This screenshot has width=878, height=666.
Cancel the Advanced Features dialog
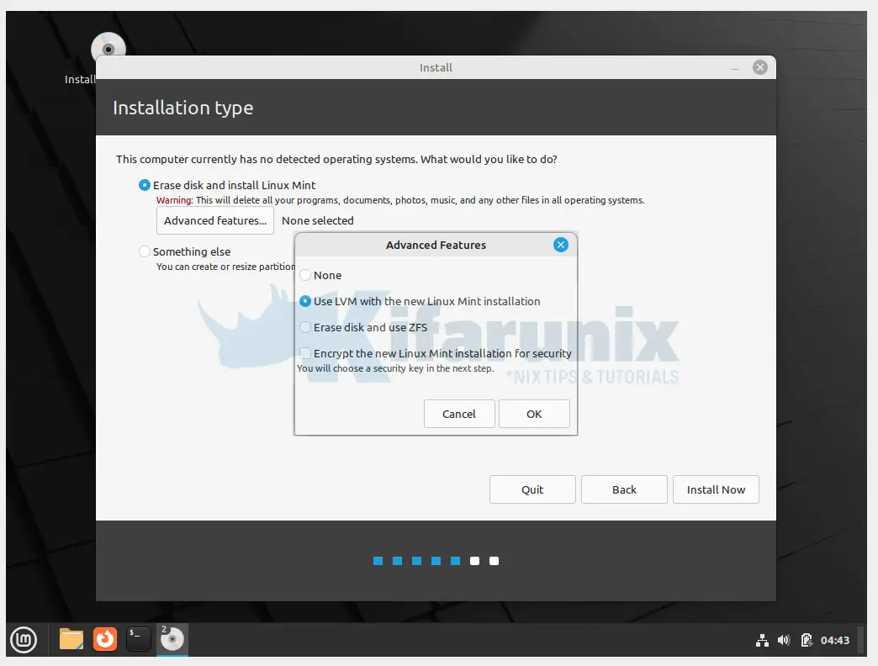pos(459,413)
